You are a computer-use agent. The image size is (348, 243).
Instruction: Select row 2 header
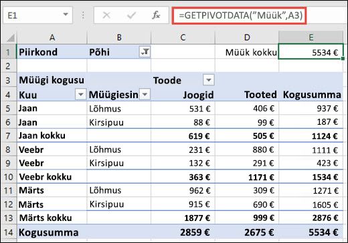click(8, 66)
